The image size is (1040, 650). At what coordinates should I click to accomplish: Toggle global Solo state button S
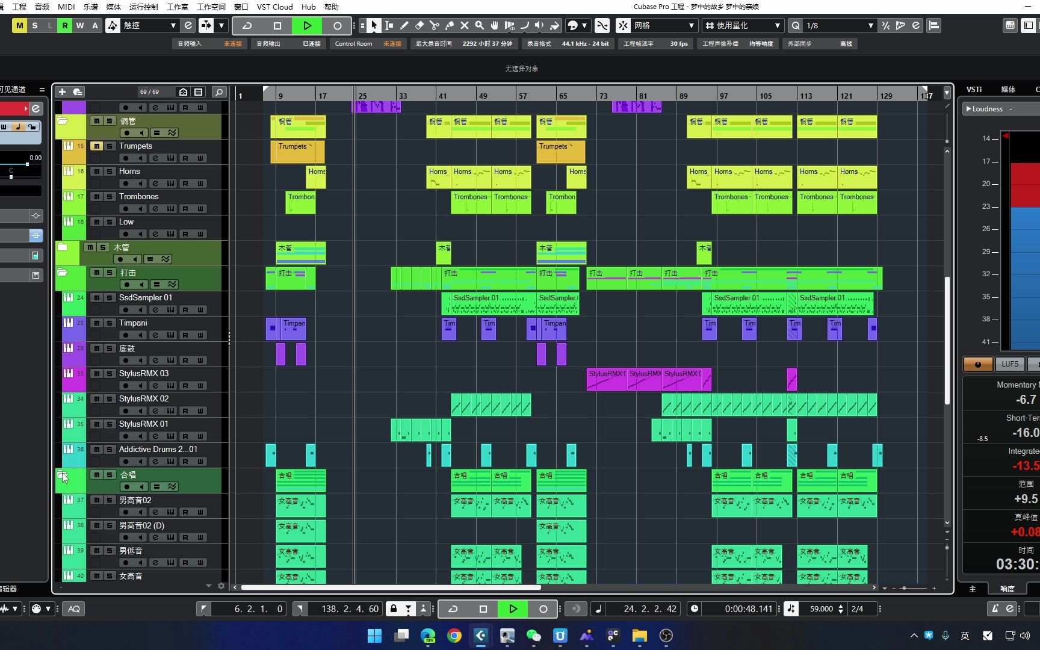[x=35, y=25]
